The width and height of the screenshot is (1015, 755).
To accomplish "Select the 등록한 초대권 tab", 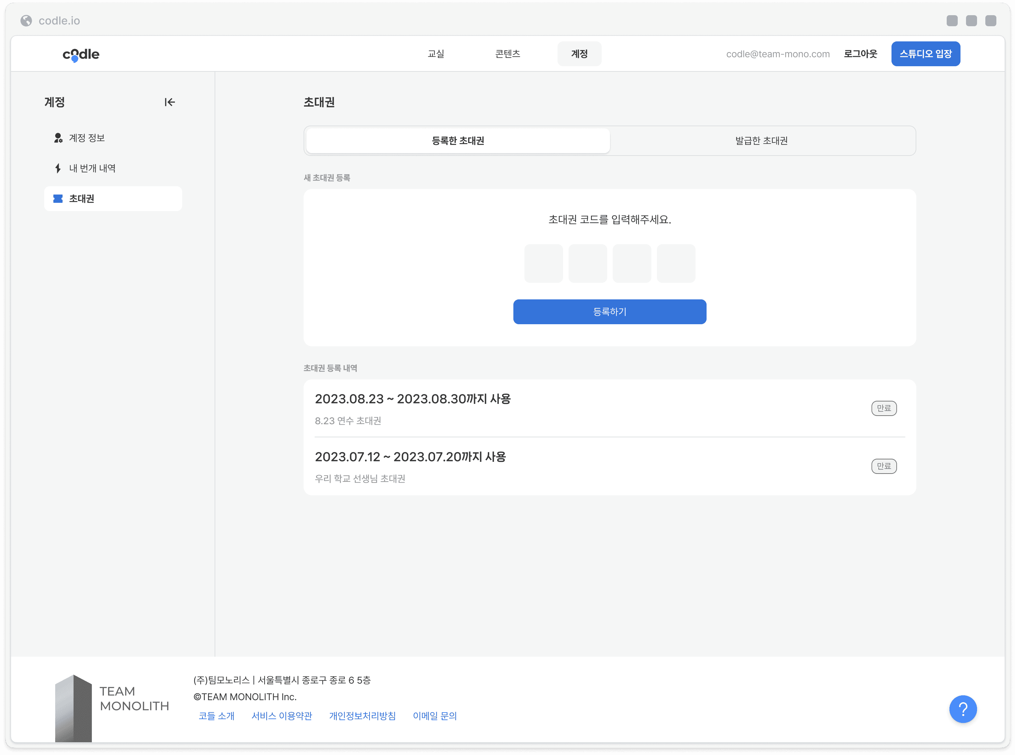I will pyautogui.click(x=458, y=141).
